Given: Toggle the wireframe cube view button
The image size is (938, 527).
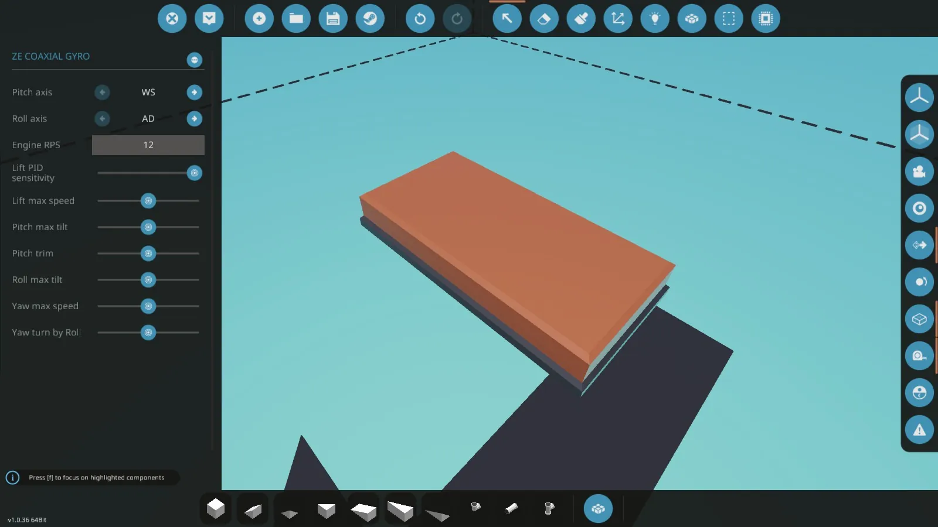Looking at the screenshot, I should tap(919, 319).
